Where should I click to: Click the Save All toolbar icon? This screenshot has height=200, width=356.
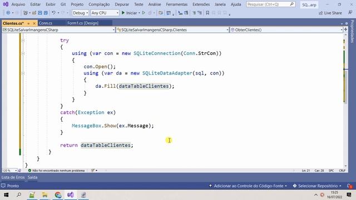point(46,13)
